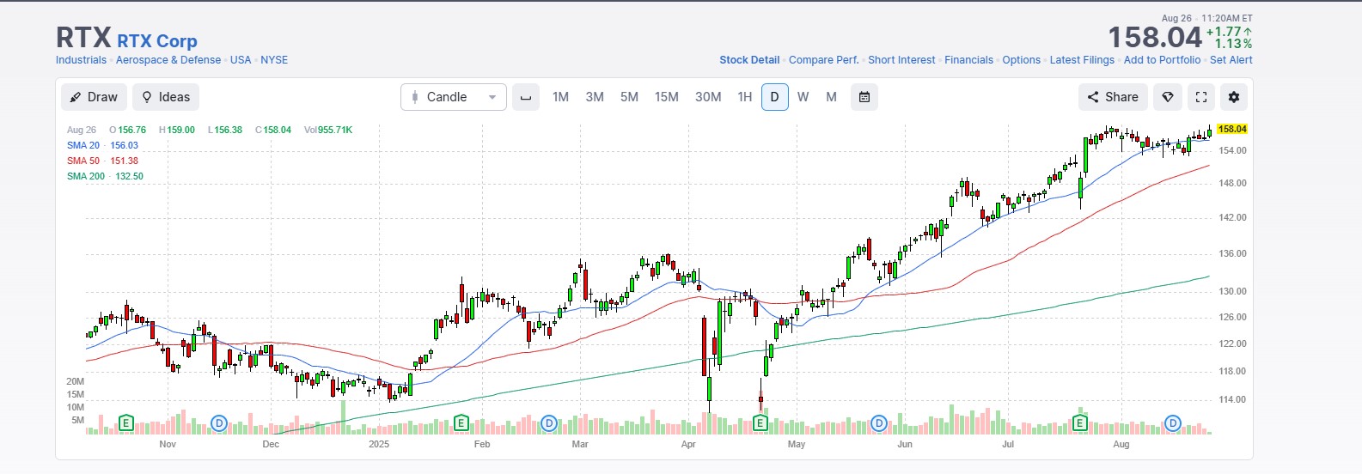Open chart settings gear

(1234, 97)
